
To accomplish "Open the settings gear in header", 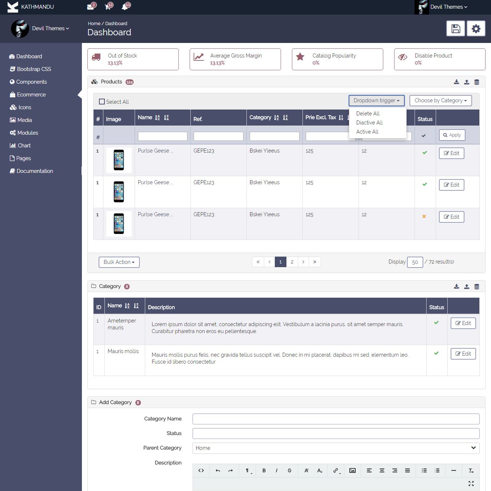I will (476, 29).
